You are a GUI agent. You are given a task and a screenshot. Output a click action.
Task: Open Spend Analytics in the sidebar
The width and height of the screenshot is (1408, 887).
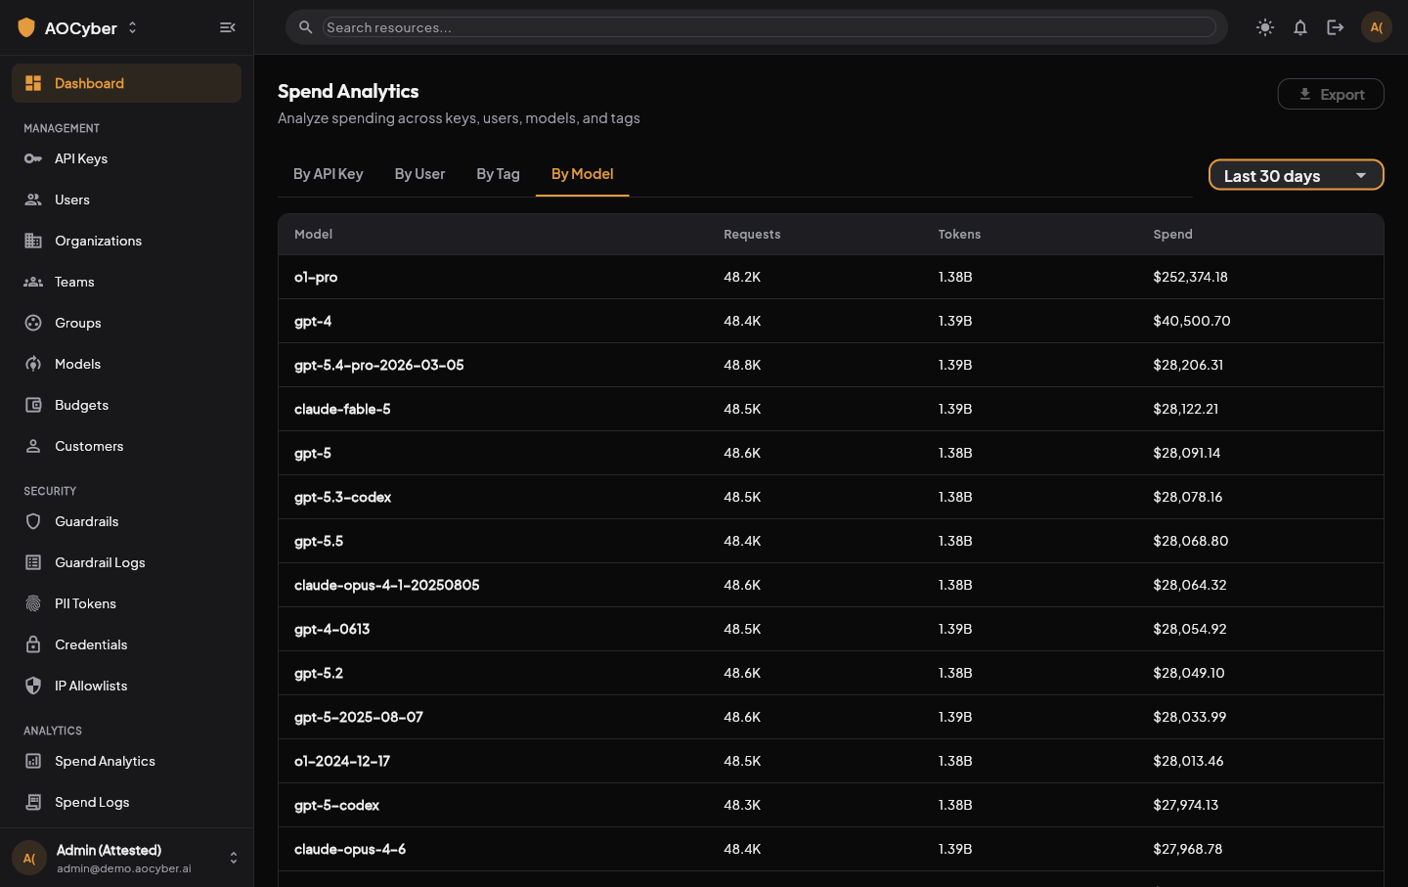127,761
